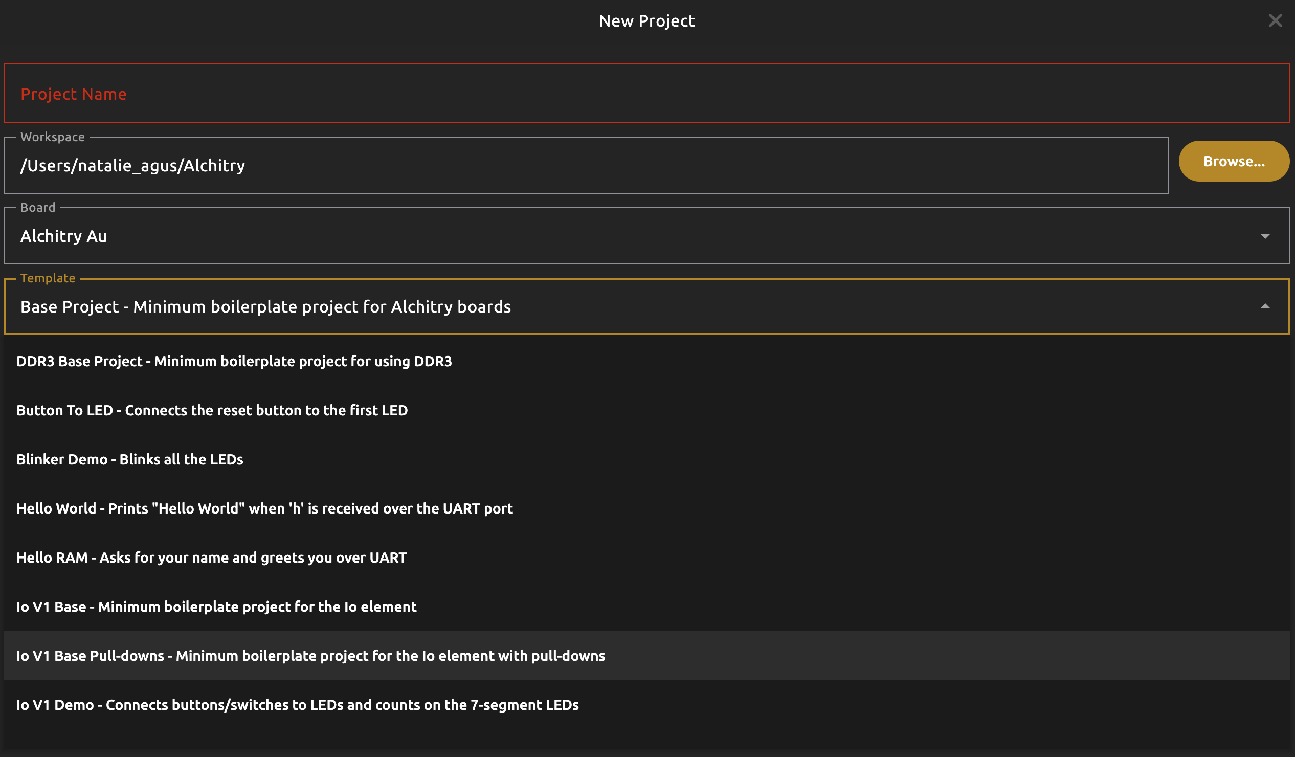Pick Io V1 Base Pull-downs template
This screenshot has width=1295, height=757.
(x=311, y=656)
